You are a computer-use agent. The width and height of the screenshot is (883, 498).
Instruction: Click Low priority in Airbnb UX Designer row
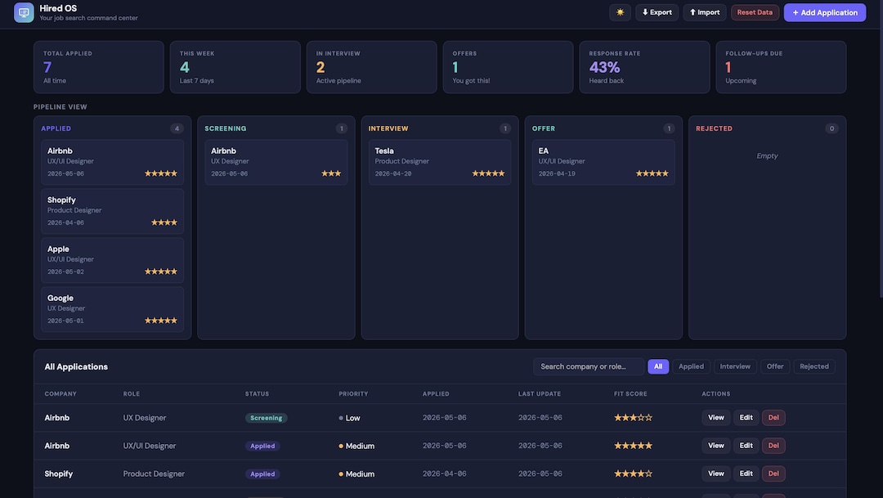[349, 418]
